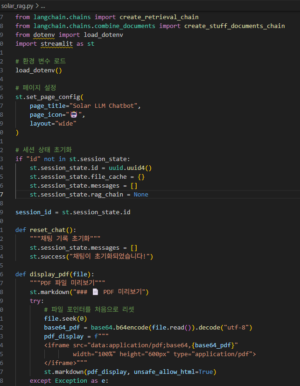Image resolution: width=300 pixels, height=386 pixels.
Task: Click create_stuff_documents_chain import name
Action: (235, 26)
